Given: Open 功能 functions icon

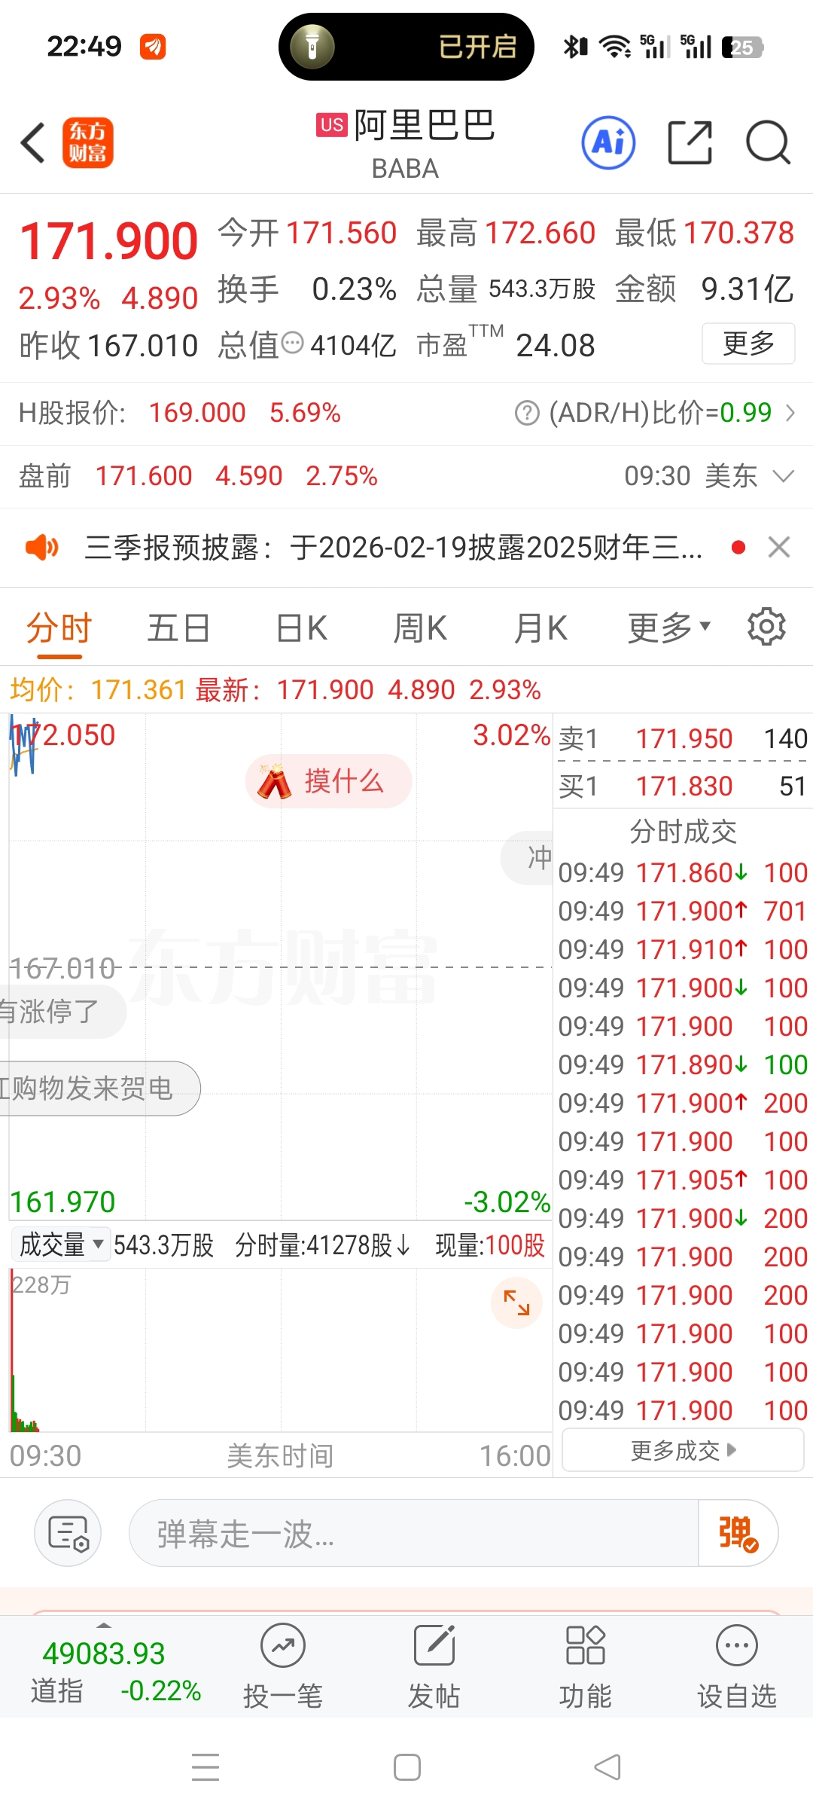Looking at the screenshot, I should click(x=585, y=1666).
